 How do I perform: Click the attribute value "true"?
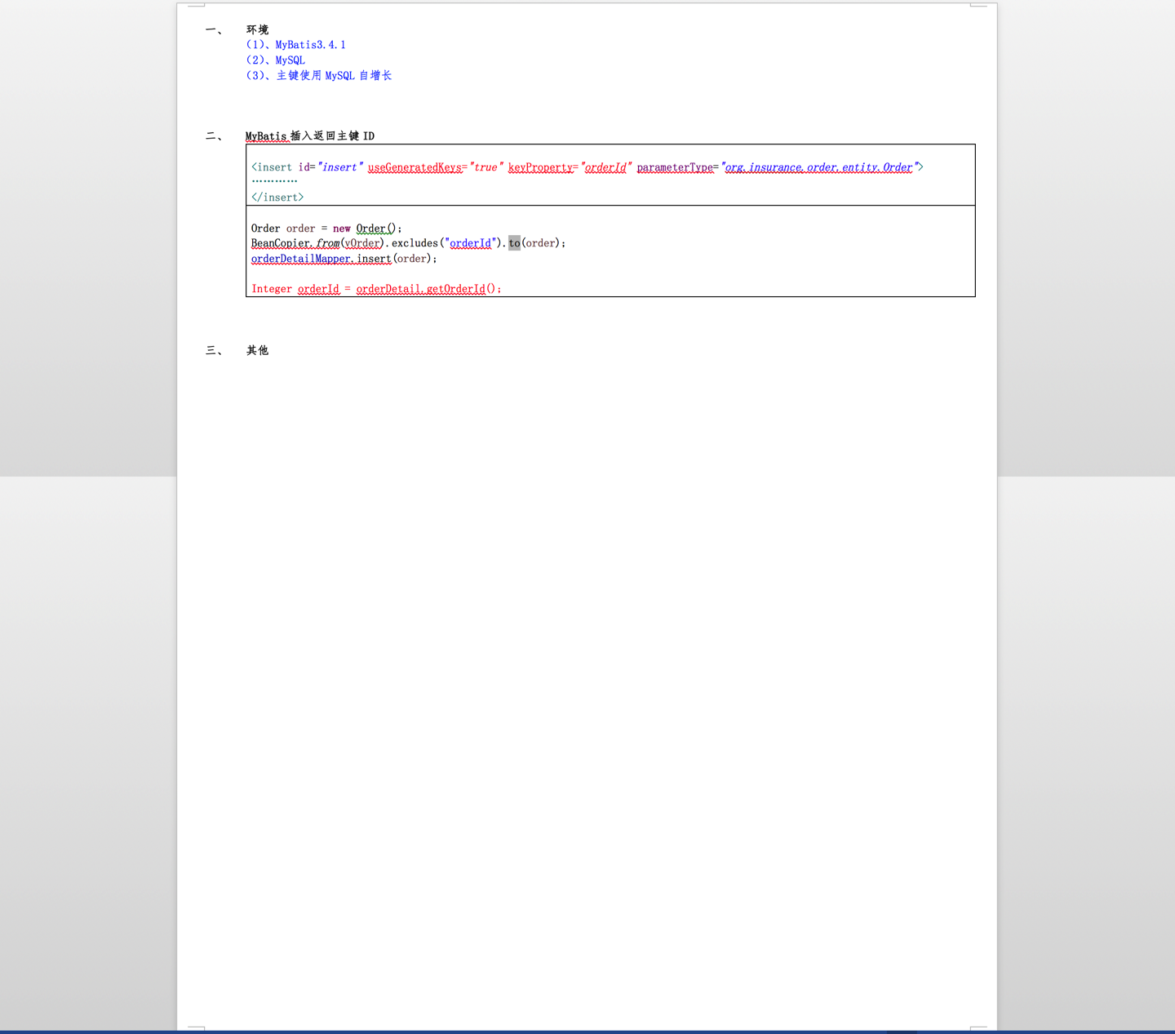click(x=485, y=167)
